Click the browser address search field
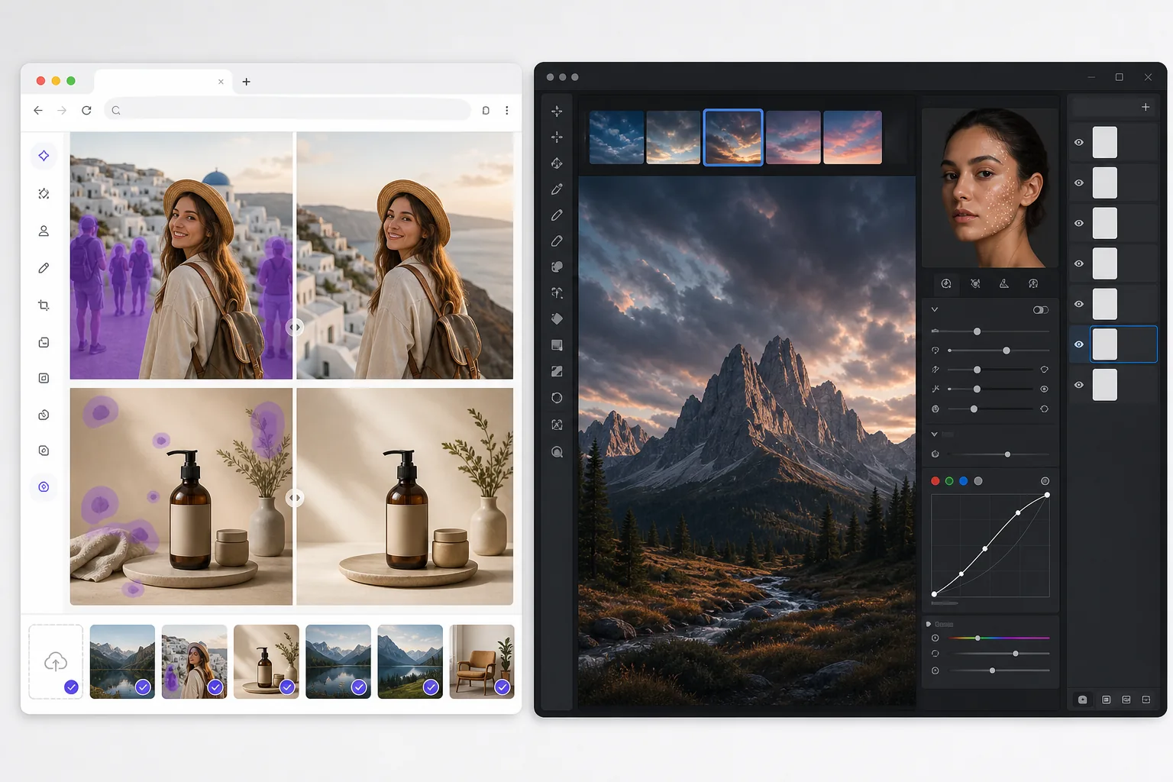 click(287, 110)
